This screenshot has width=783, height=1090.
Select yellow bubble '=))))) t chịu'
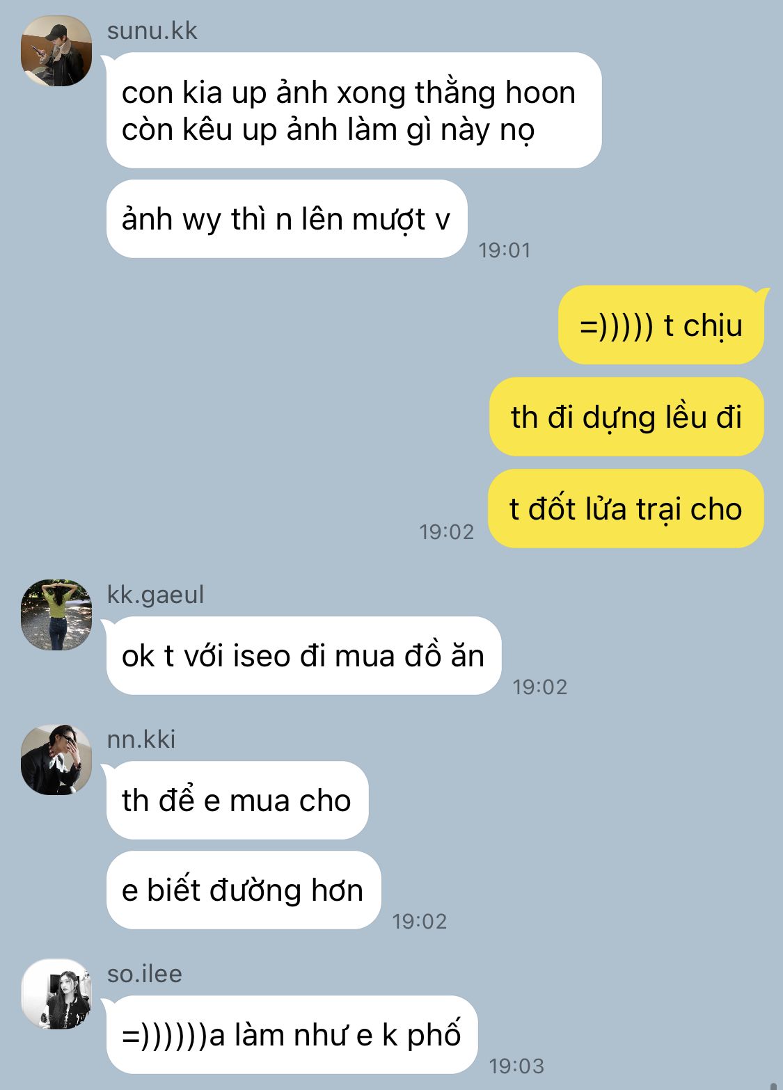click(x=661, y=325)
